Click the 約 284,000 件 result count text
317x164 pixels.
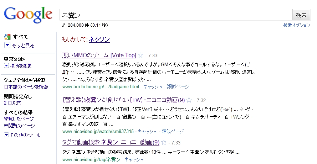[x=75, y=25]
